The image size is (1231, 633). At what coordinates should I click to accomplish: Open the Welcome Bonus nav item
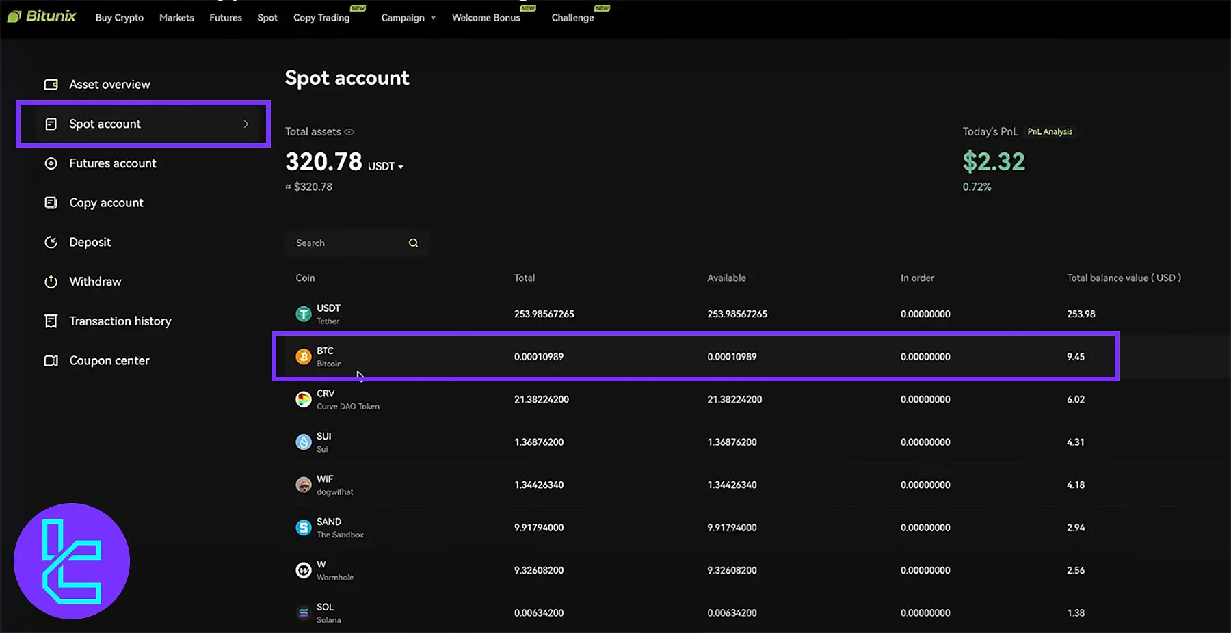tap(486, 18)
